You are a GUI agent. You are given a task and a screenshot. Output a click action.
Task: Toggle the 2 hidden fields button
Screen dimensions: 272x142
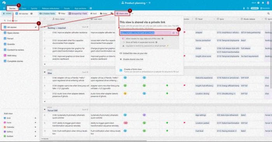click(47, 14)
